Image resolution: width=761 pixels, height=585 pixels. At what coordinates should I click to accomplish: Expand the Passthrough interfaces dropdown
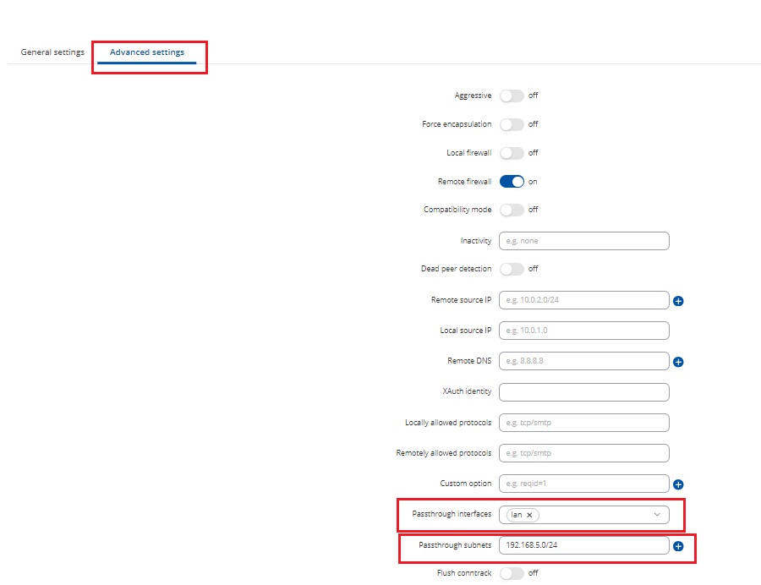[x=657, y=515]
